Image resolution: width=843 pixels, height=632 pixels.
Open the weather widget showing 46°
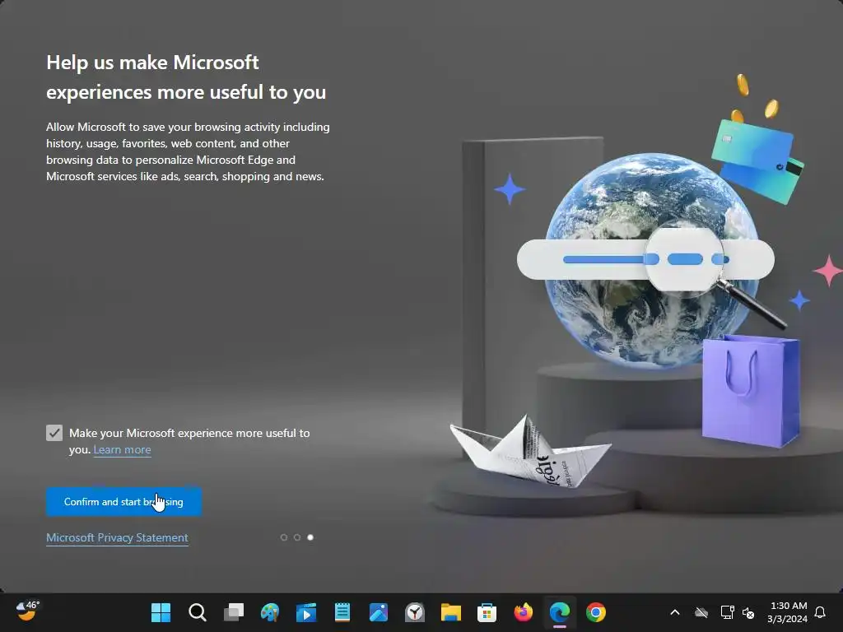(x=27, y=611)
